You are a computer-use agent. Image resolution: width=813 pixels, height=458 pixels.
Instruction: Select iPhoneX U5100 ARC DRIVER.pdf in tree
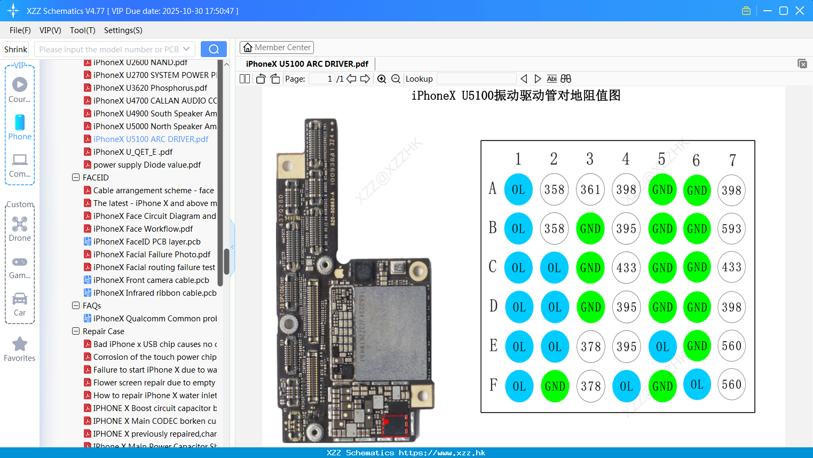151,139
